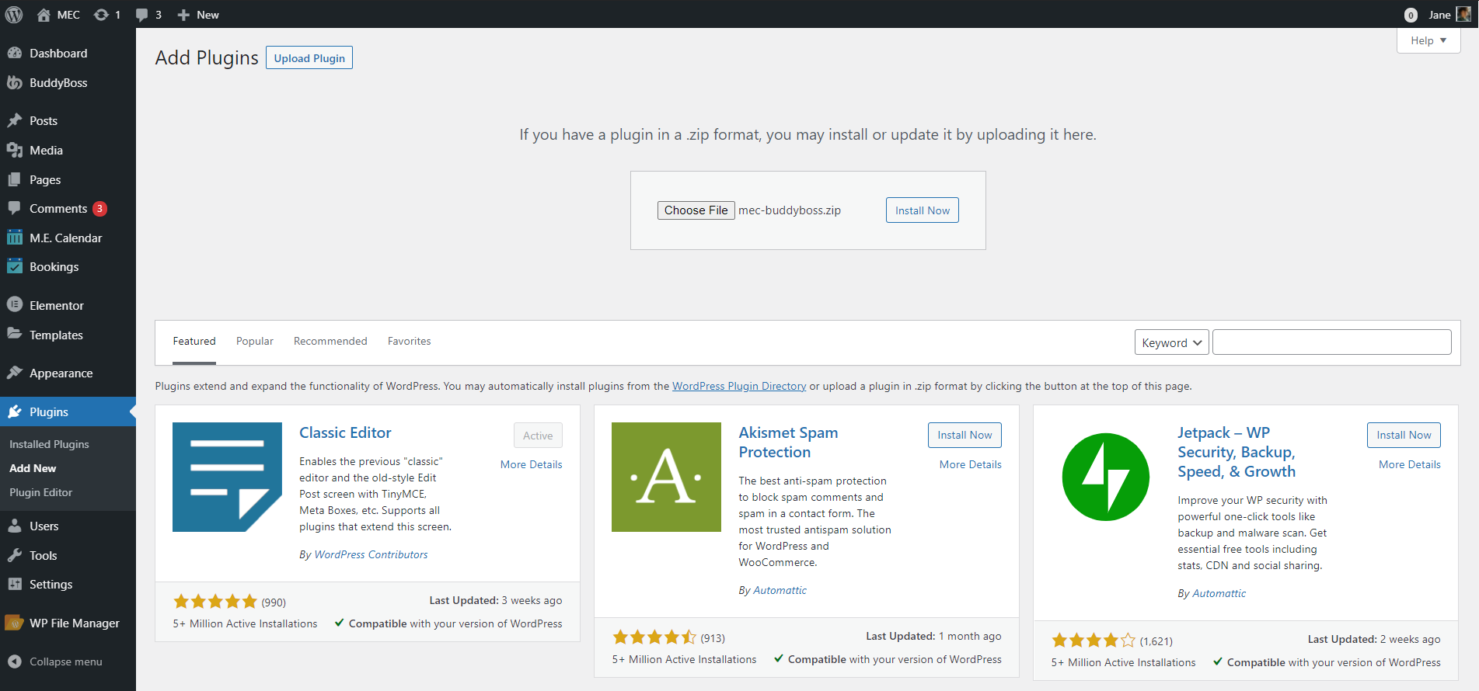Open Plugin Editor submenu item

pyautogui.click(x=40, y=492)
